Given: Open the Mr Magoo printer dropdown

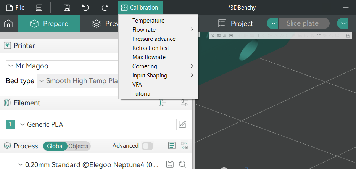Looking at the screenshot, I should click(x=61, y=66).
